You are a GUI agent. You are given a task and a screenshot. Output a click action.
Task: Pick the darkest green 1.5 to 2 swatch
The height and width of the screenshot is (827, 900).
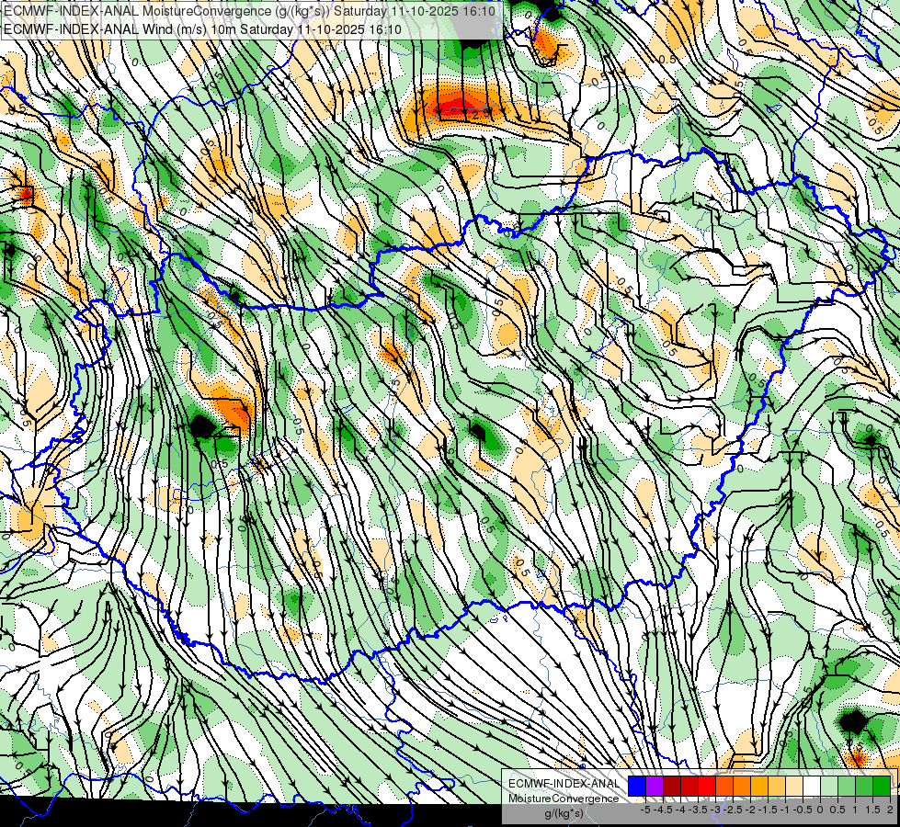[x=882, y=787]
